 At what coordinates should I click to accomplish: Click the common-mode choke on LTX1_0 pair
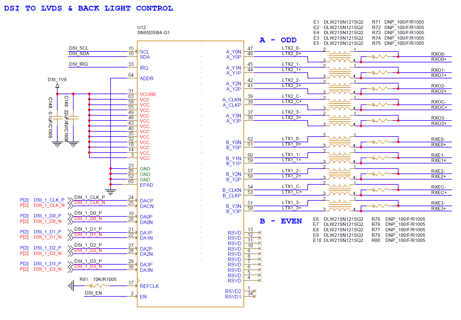click(x=339, y=142)
